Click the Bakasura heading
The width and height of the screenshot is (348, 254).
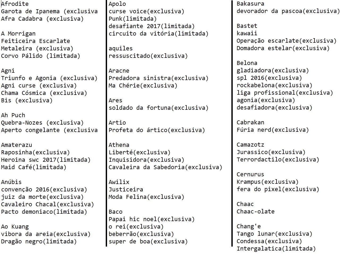251,4
